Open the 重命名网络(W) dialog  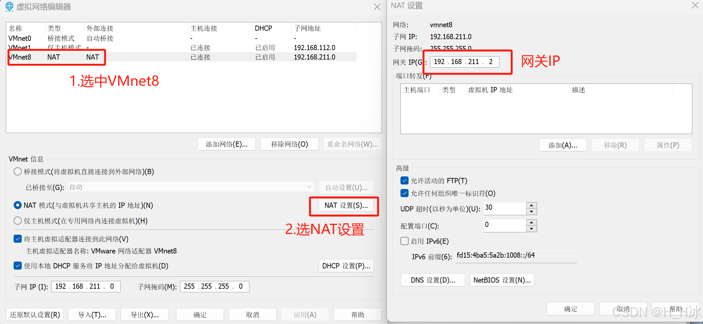point(352,144)
